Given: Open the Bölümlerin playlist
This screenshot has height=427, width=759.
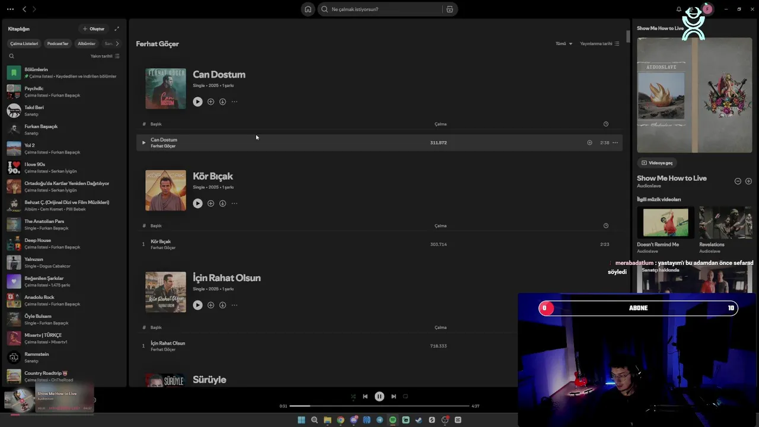Looking at the screenshot, I should click(x=64, y=73).
